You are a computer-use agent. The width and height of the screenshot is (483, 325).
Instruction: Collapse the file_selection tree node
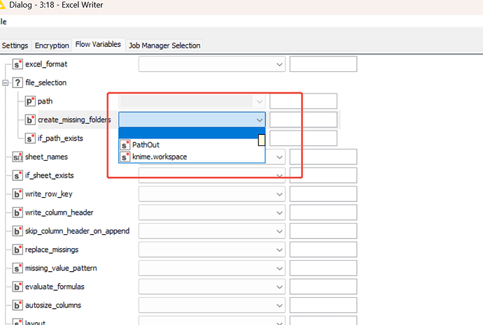(x=6, y=82)
